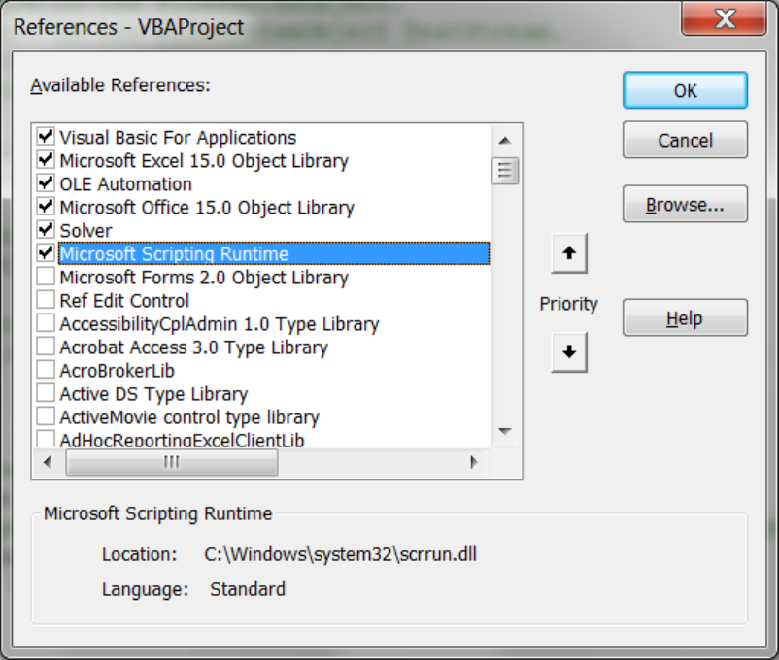Uncheck the Solver reference checkbox
Image resolution: width=779 pixels, height=660 pixels.
(x=46, y=230)
